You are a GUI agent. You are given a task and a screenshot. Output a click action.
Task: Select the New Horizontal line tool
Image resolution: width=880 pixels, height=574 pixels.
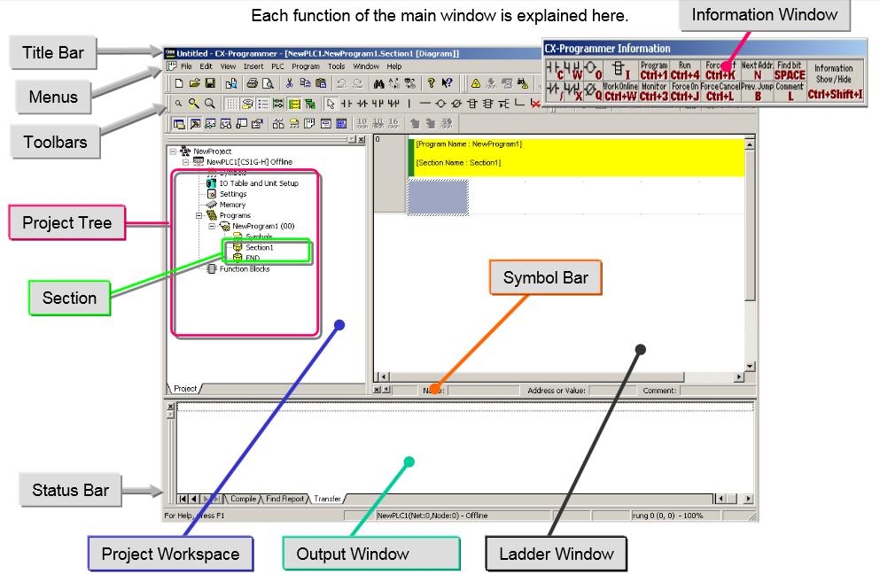tap(424, 104)
